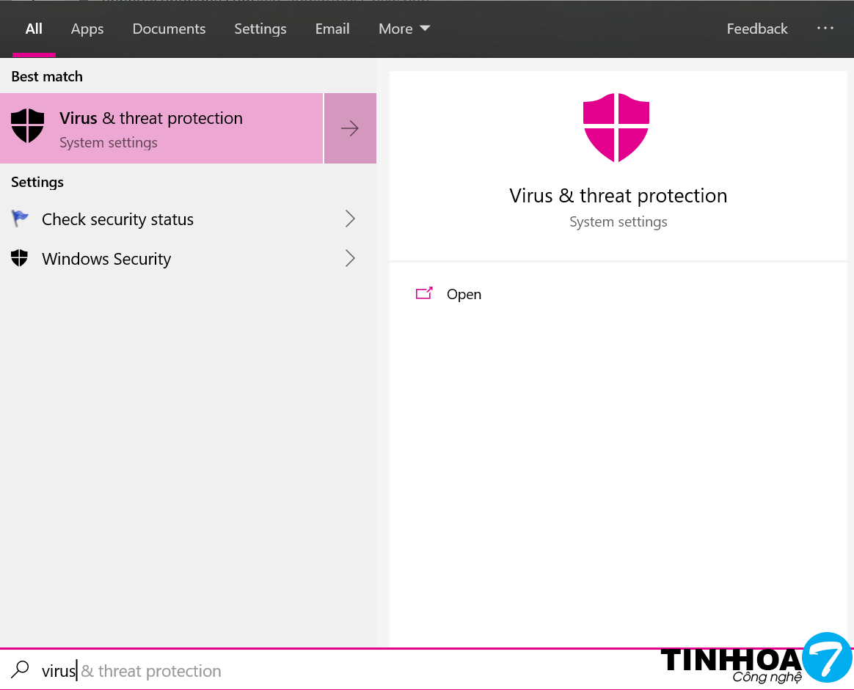Image resolution: width=854 pixels, height=690 pixels.
Task: Expand Virus & threat protection arrow
Action: [x=350, y=128]
